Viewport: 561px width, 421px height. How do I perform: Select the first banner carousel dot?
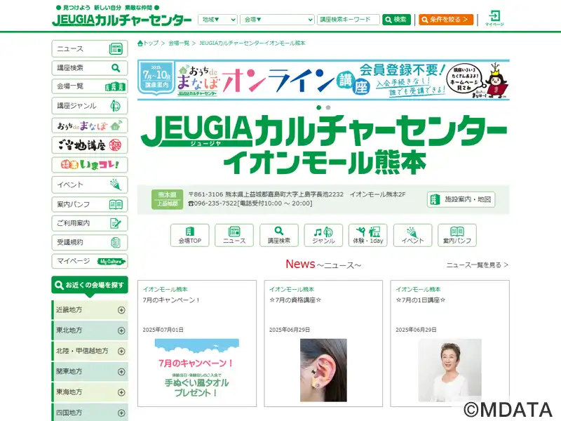point(319,107)
